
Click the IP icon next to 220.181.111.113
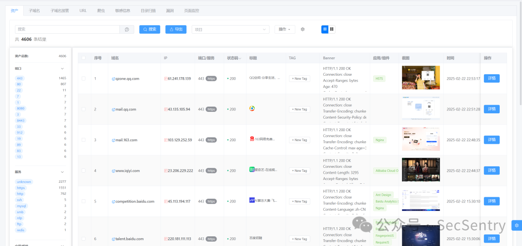[x=166, y=239]
